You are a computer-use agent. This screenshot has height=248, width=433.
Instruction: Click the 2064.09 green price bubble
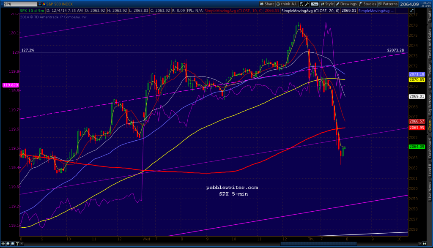pos(417,147)
